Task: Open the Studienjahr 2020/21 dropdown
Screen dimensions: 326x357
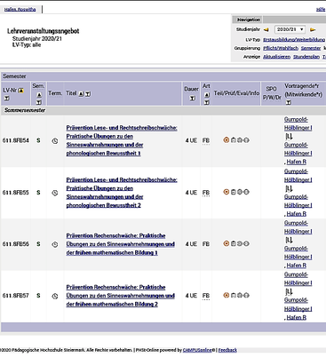Action: [x=290, y=29]
